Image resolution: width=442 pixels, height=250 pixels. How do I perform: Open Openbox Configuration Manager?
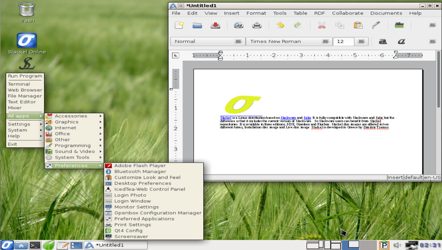(x=154, y=213)
